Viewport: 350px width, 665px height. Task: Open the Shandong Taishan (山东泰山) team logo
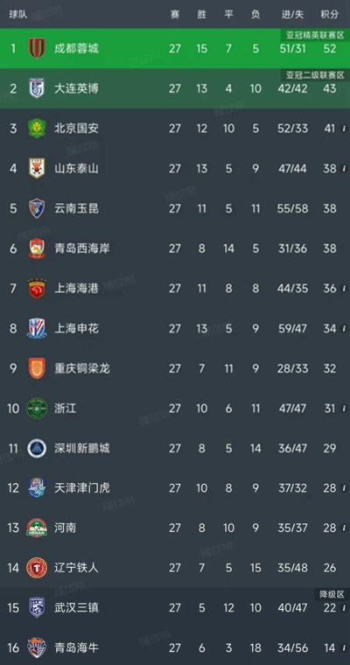[37, 168]
